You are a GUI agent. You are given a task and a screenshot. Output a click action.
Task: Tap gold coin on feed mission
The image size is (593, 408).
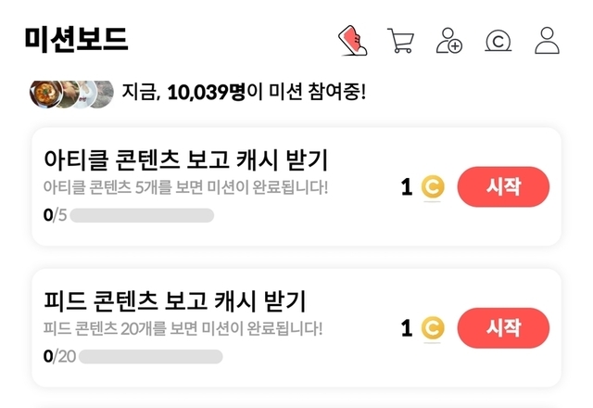click(x=433, y=328)
